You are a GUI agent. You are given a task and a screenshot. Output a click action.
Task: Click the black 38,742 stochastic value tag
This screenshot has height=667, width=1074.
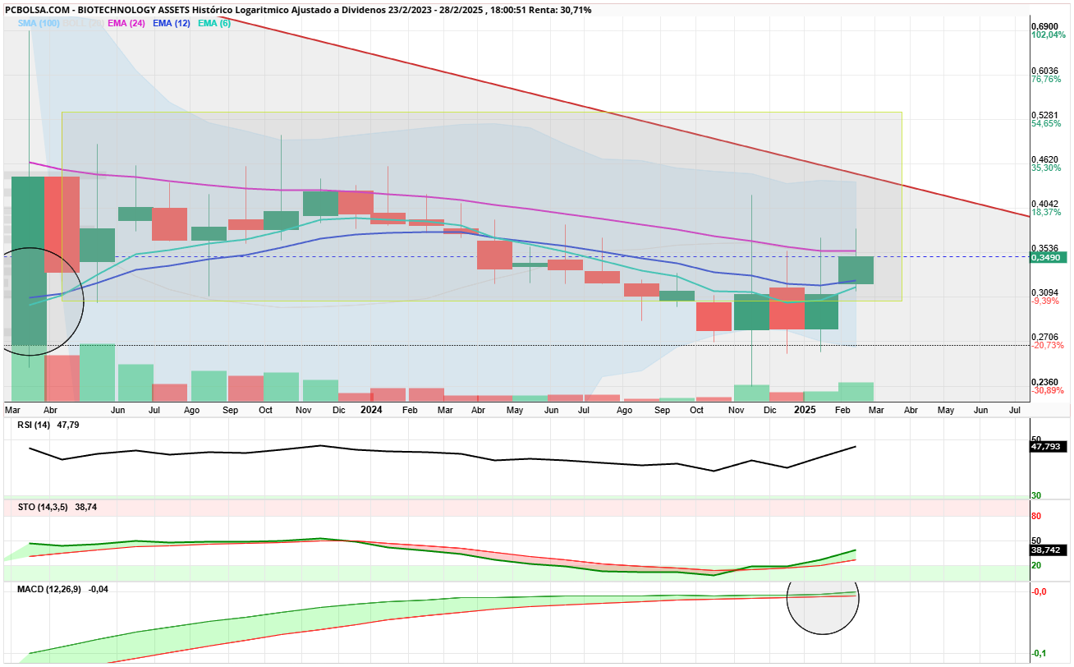coord(1047,550)
